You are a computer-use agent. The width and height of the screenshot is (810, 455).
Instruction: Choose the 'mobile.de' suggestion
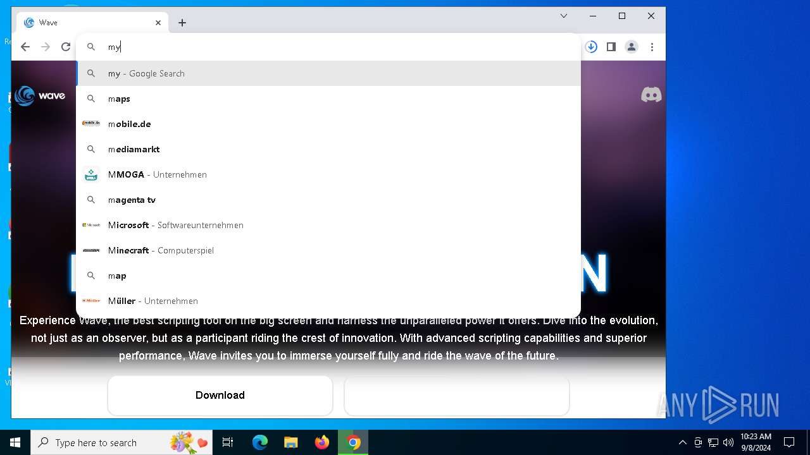(x=328, y=124)
